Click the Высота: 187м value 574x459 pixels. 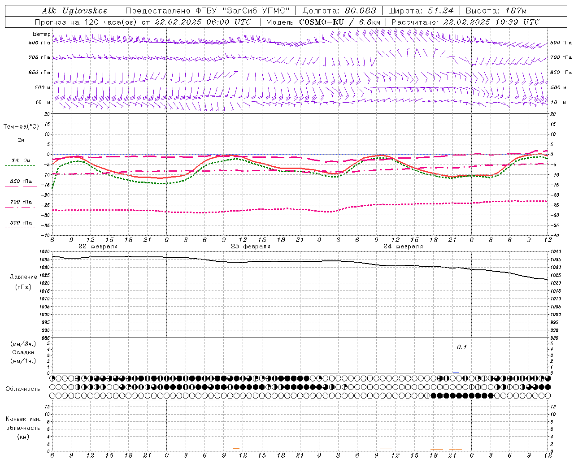496,11
